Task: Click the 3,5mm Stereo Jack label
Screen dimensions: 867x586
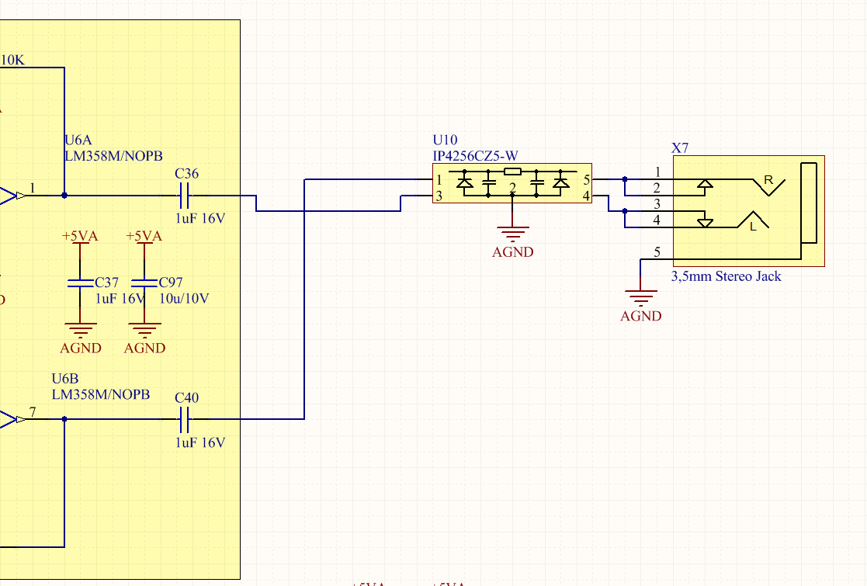Action: point(726,276)
